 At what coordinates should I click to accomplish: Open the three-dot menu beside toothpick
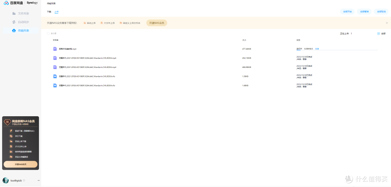38,181
